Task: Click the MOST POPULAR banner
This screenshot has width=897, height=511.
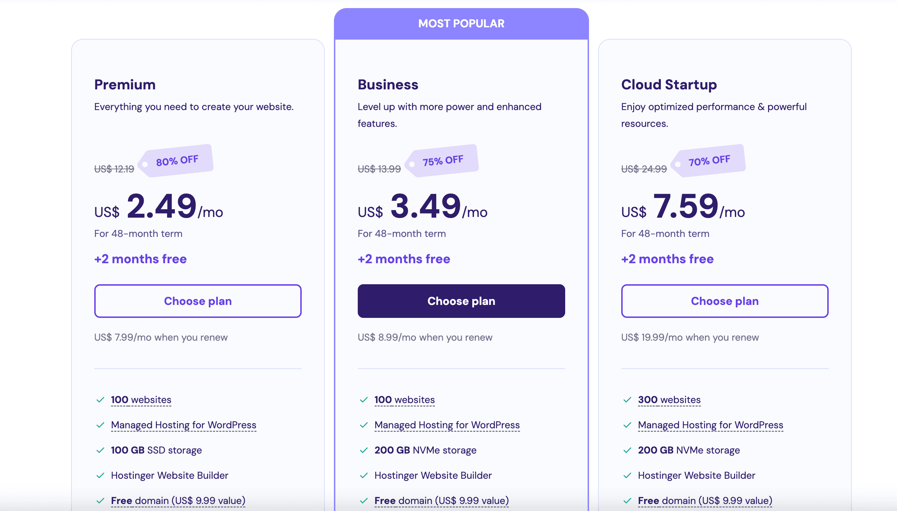Action: tap(461, 23)
